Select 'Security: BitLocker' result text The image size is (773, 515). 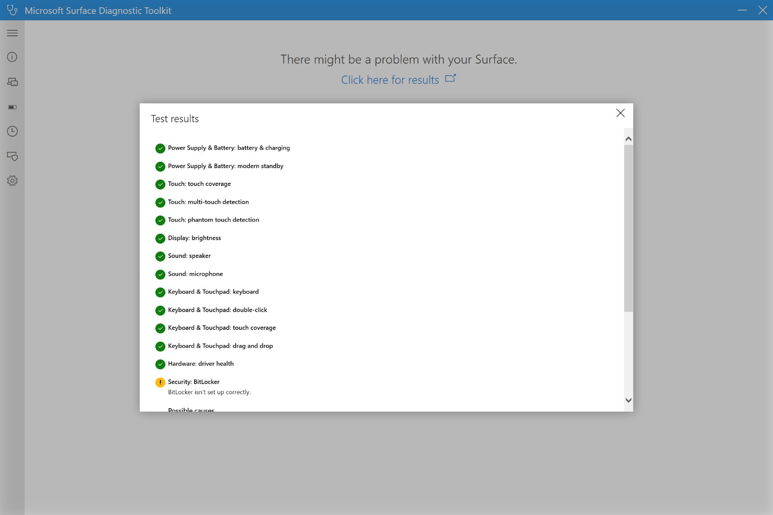tap(194, 382)
